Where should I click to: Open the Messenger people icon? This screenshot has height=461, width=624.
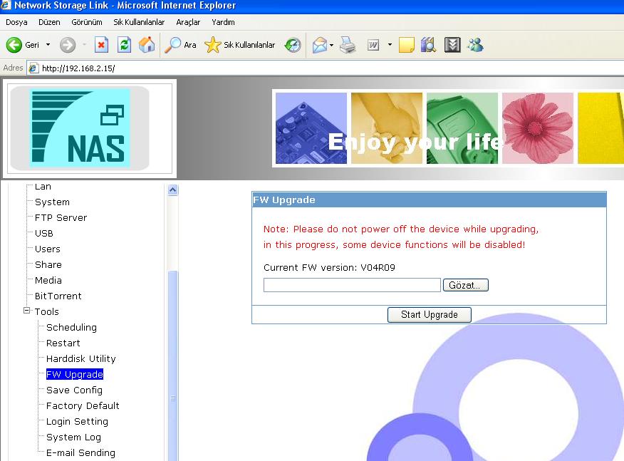pyautogui.click(x=476, y=45)
